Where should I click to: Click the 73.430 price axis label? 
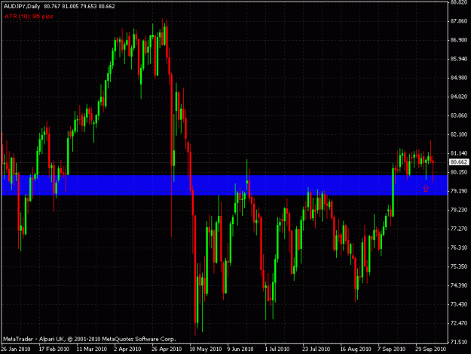point(459,304)
